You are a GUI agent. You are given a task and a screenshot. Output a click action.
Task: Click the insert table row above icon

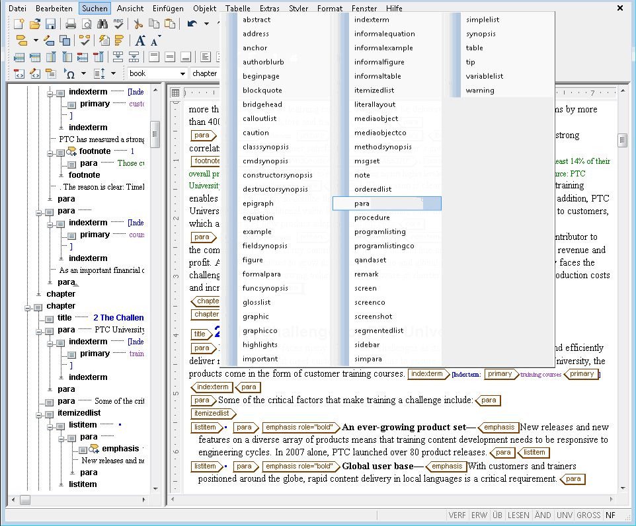[x=19, y=57]
